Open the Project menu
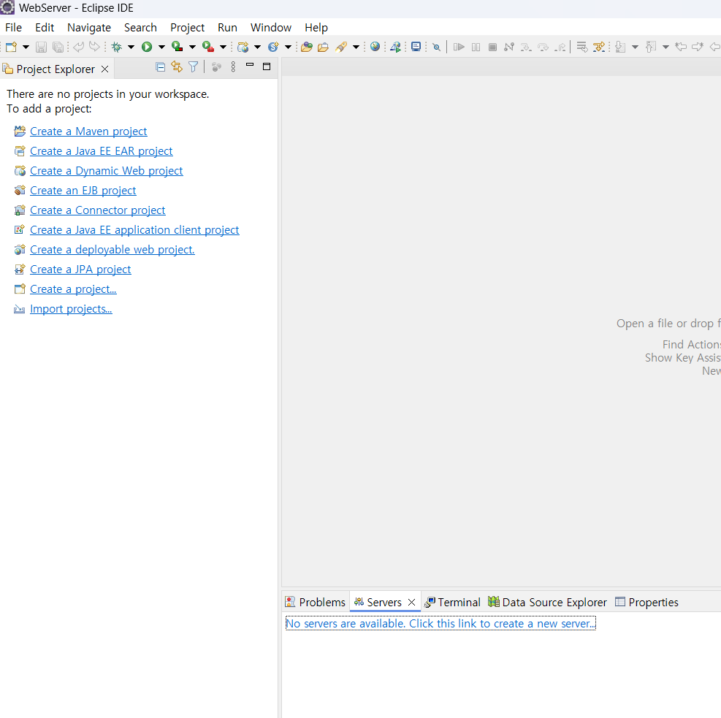 coord(187,28)
